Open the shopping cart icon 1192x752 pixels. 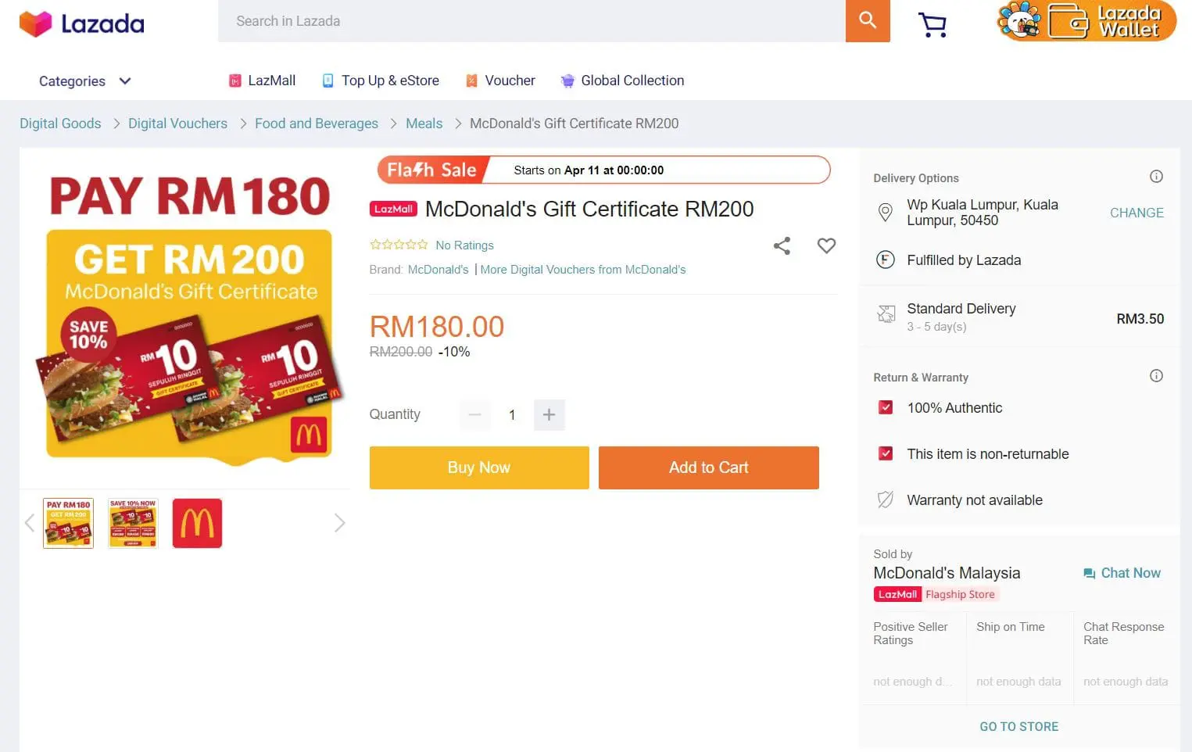(x=932, y=24)
